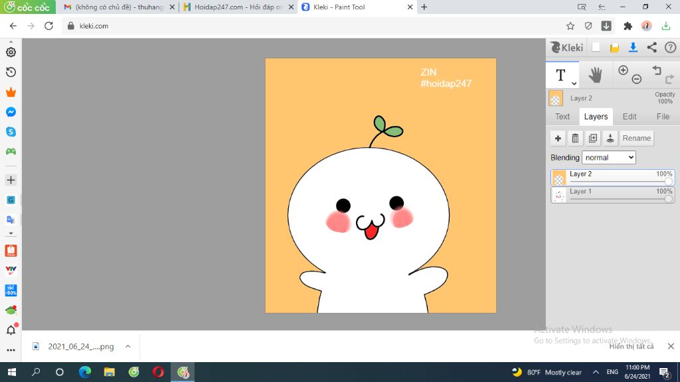Select the Hand pan tool
Viewport: 680px width, 382px height.
pyautogui.click(x=596, y=75)
